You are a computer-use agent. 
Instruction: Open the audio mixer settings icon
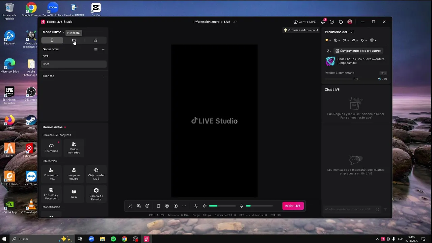(196, 206)
